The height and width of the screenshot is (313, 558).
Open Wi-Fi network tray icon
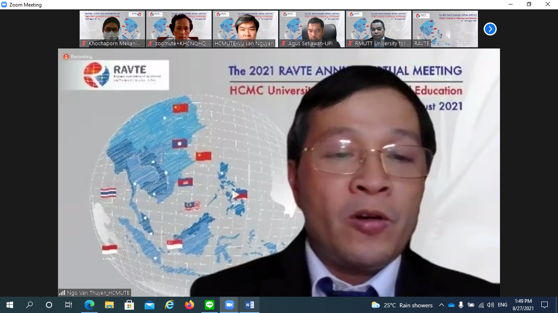click(481, 305)
